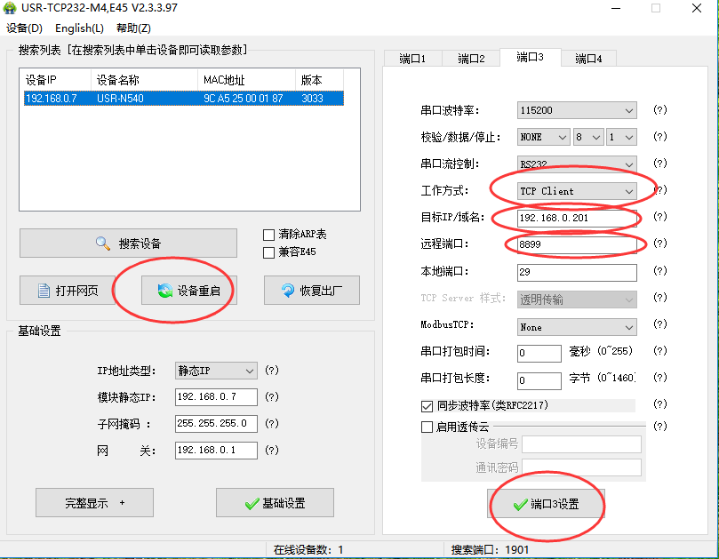Viewport: 719px width, 559px height.
Task: Click the 远程端口 input field showing 8899
Action: (x=576, y=244)
